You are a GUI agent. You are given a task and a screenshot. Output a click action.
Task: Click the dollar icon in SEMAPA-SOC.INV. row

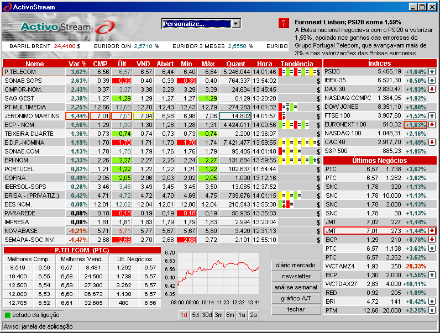point(318,240)
